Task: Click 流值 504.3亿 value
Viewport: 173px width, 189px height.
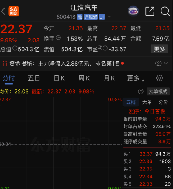Action: click(72, 49)
